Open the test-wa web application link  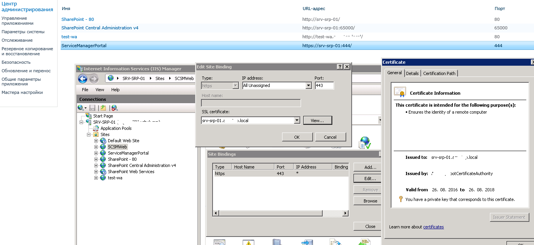69,37
